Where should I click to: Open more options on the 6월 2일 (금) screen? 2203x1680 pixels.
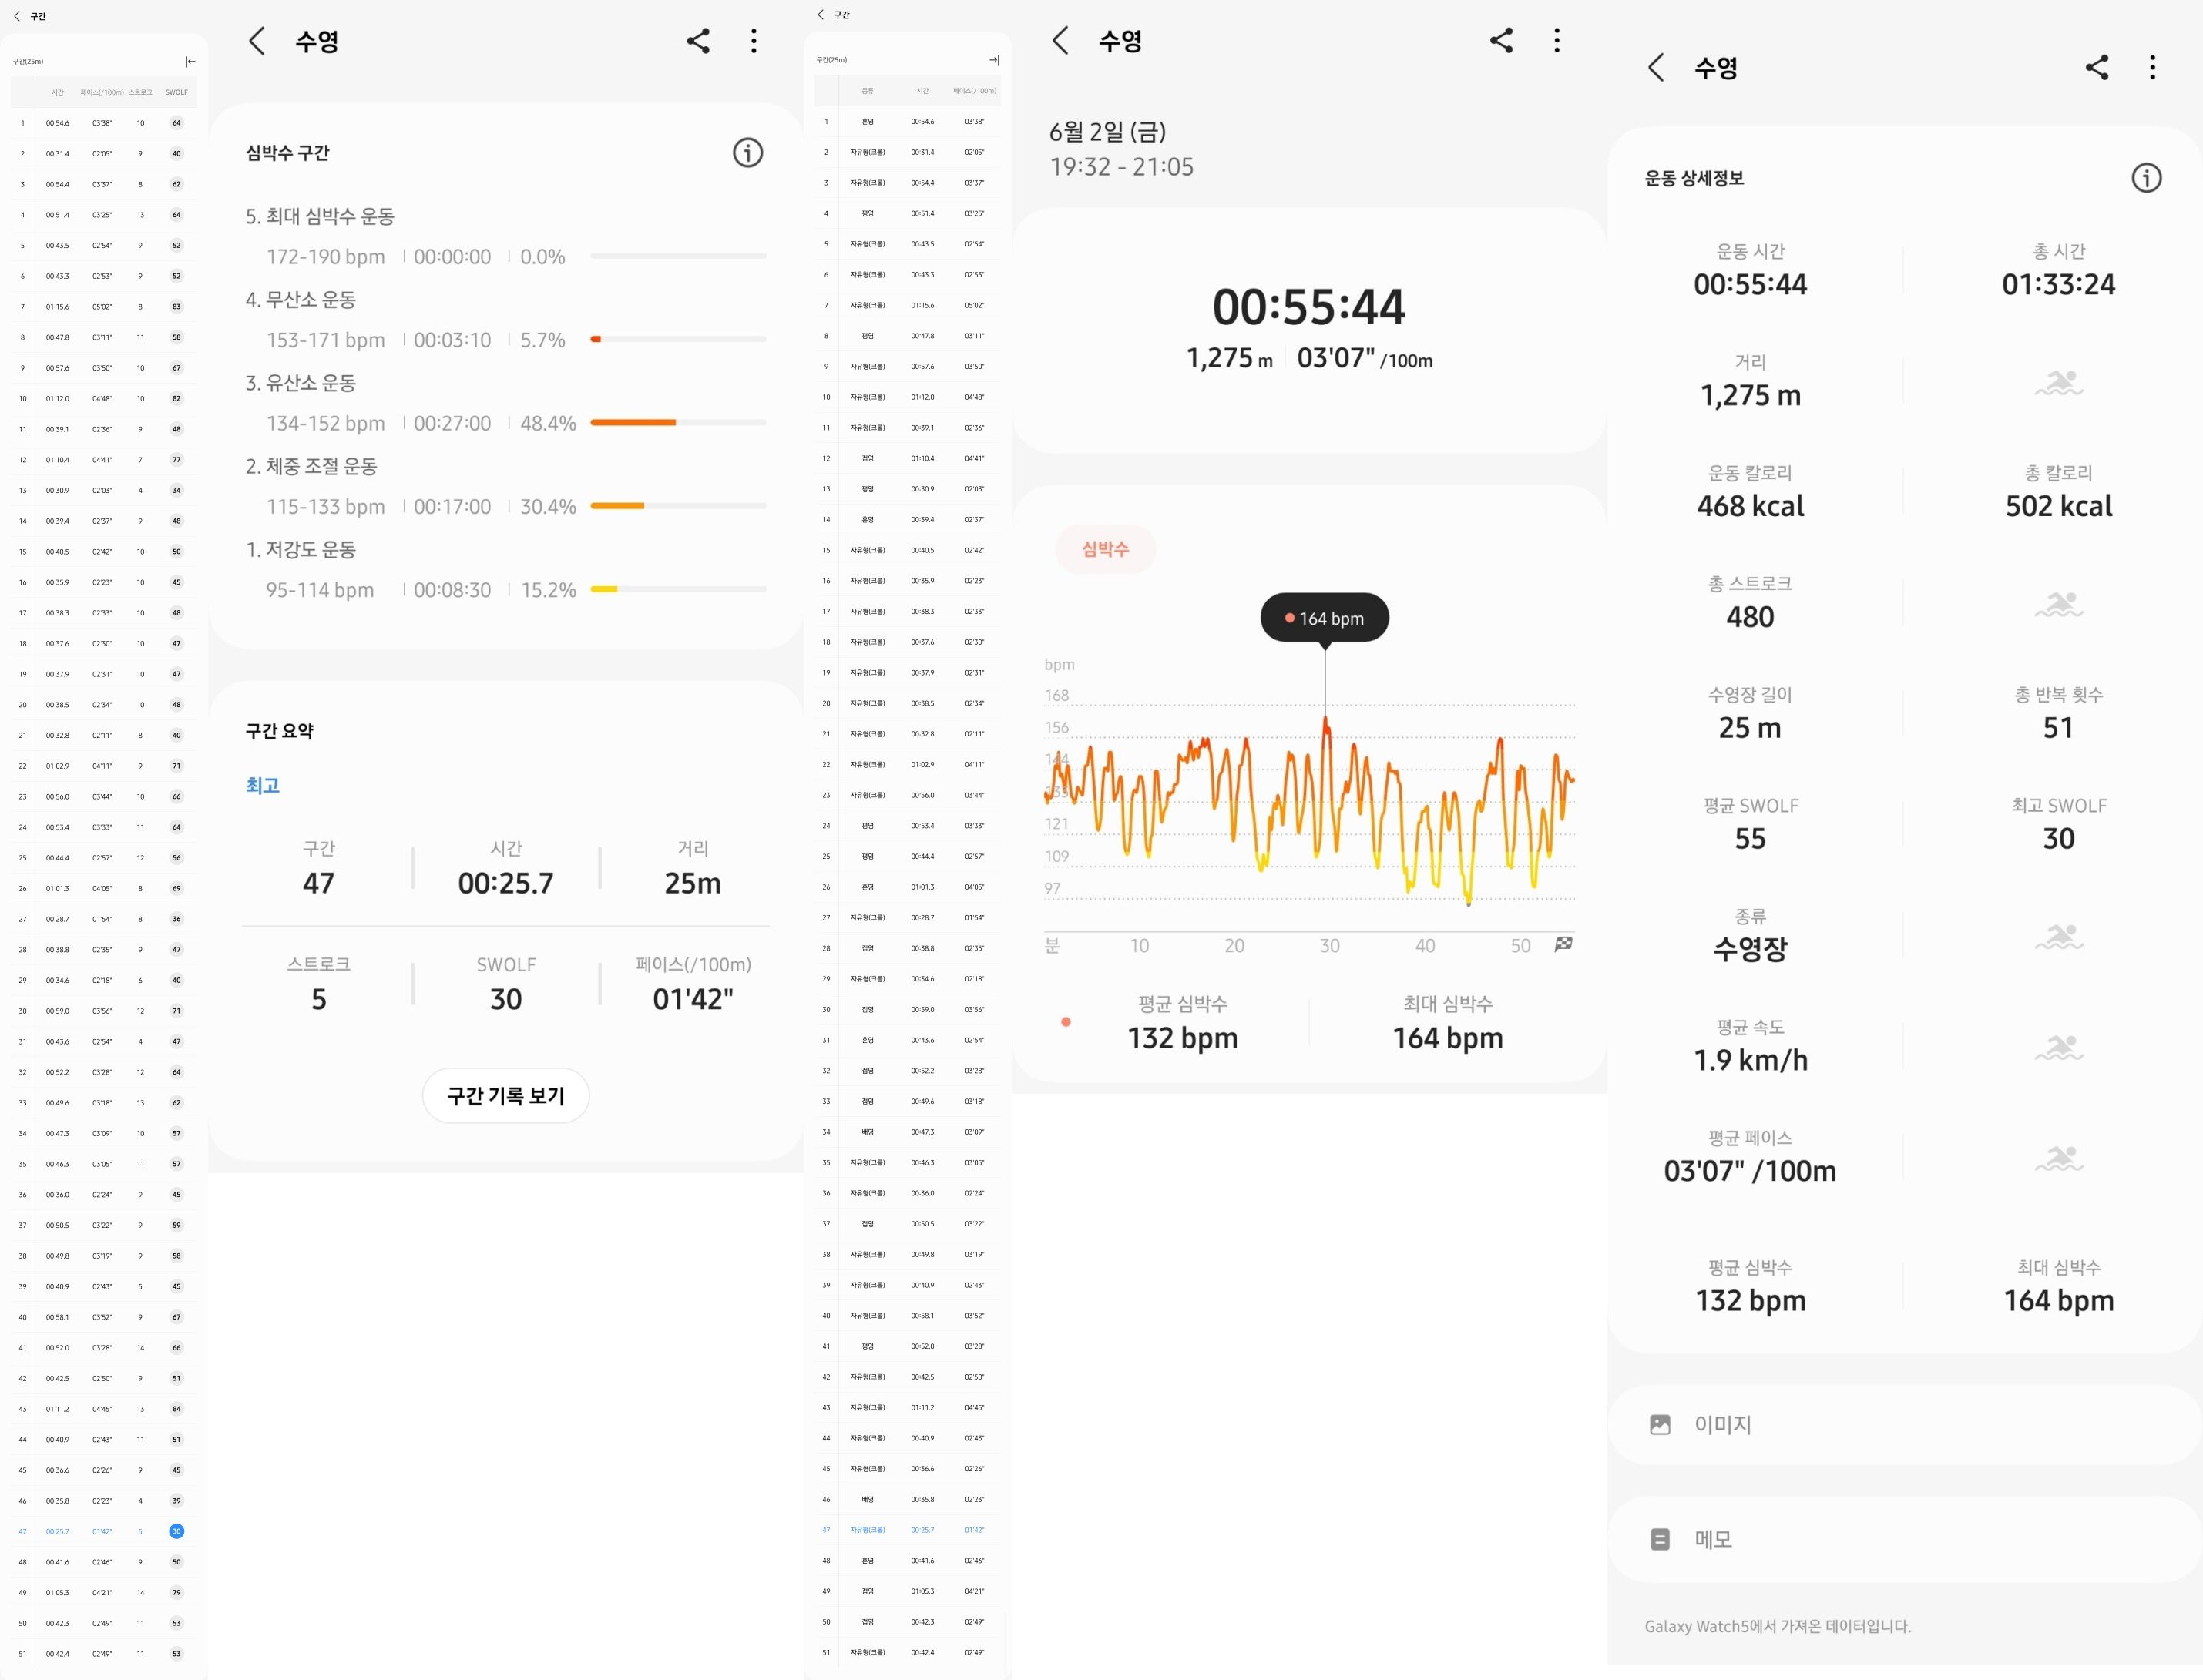point(1557,41)
